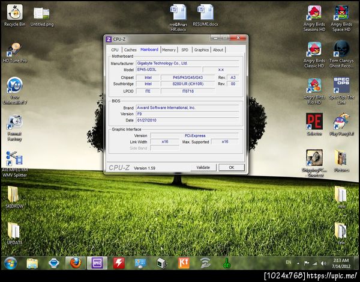Select the Graphics tab
The image size is (360, 282).
[202, 50]
